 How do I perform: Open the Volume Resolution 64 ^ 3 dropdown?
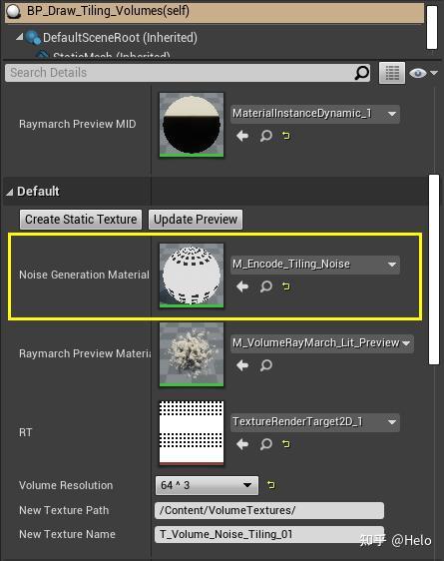tap(207, 485)
